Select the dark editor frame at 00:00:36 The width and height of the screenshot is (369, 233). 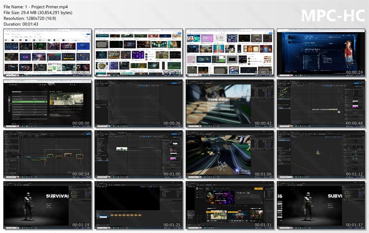click(139, 103)
